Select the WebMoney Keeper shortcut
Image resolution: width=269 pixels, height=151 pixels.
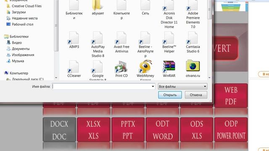point(145,70)
